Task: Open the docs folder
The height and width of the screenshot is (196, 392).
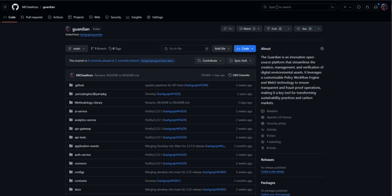Action: point(78,190)
